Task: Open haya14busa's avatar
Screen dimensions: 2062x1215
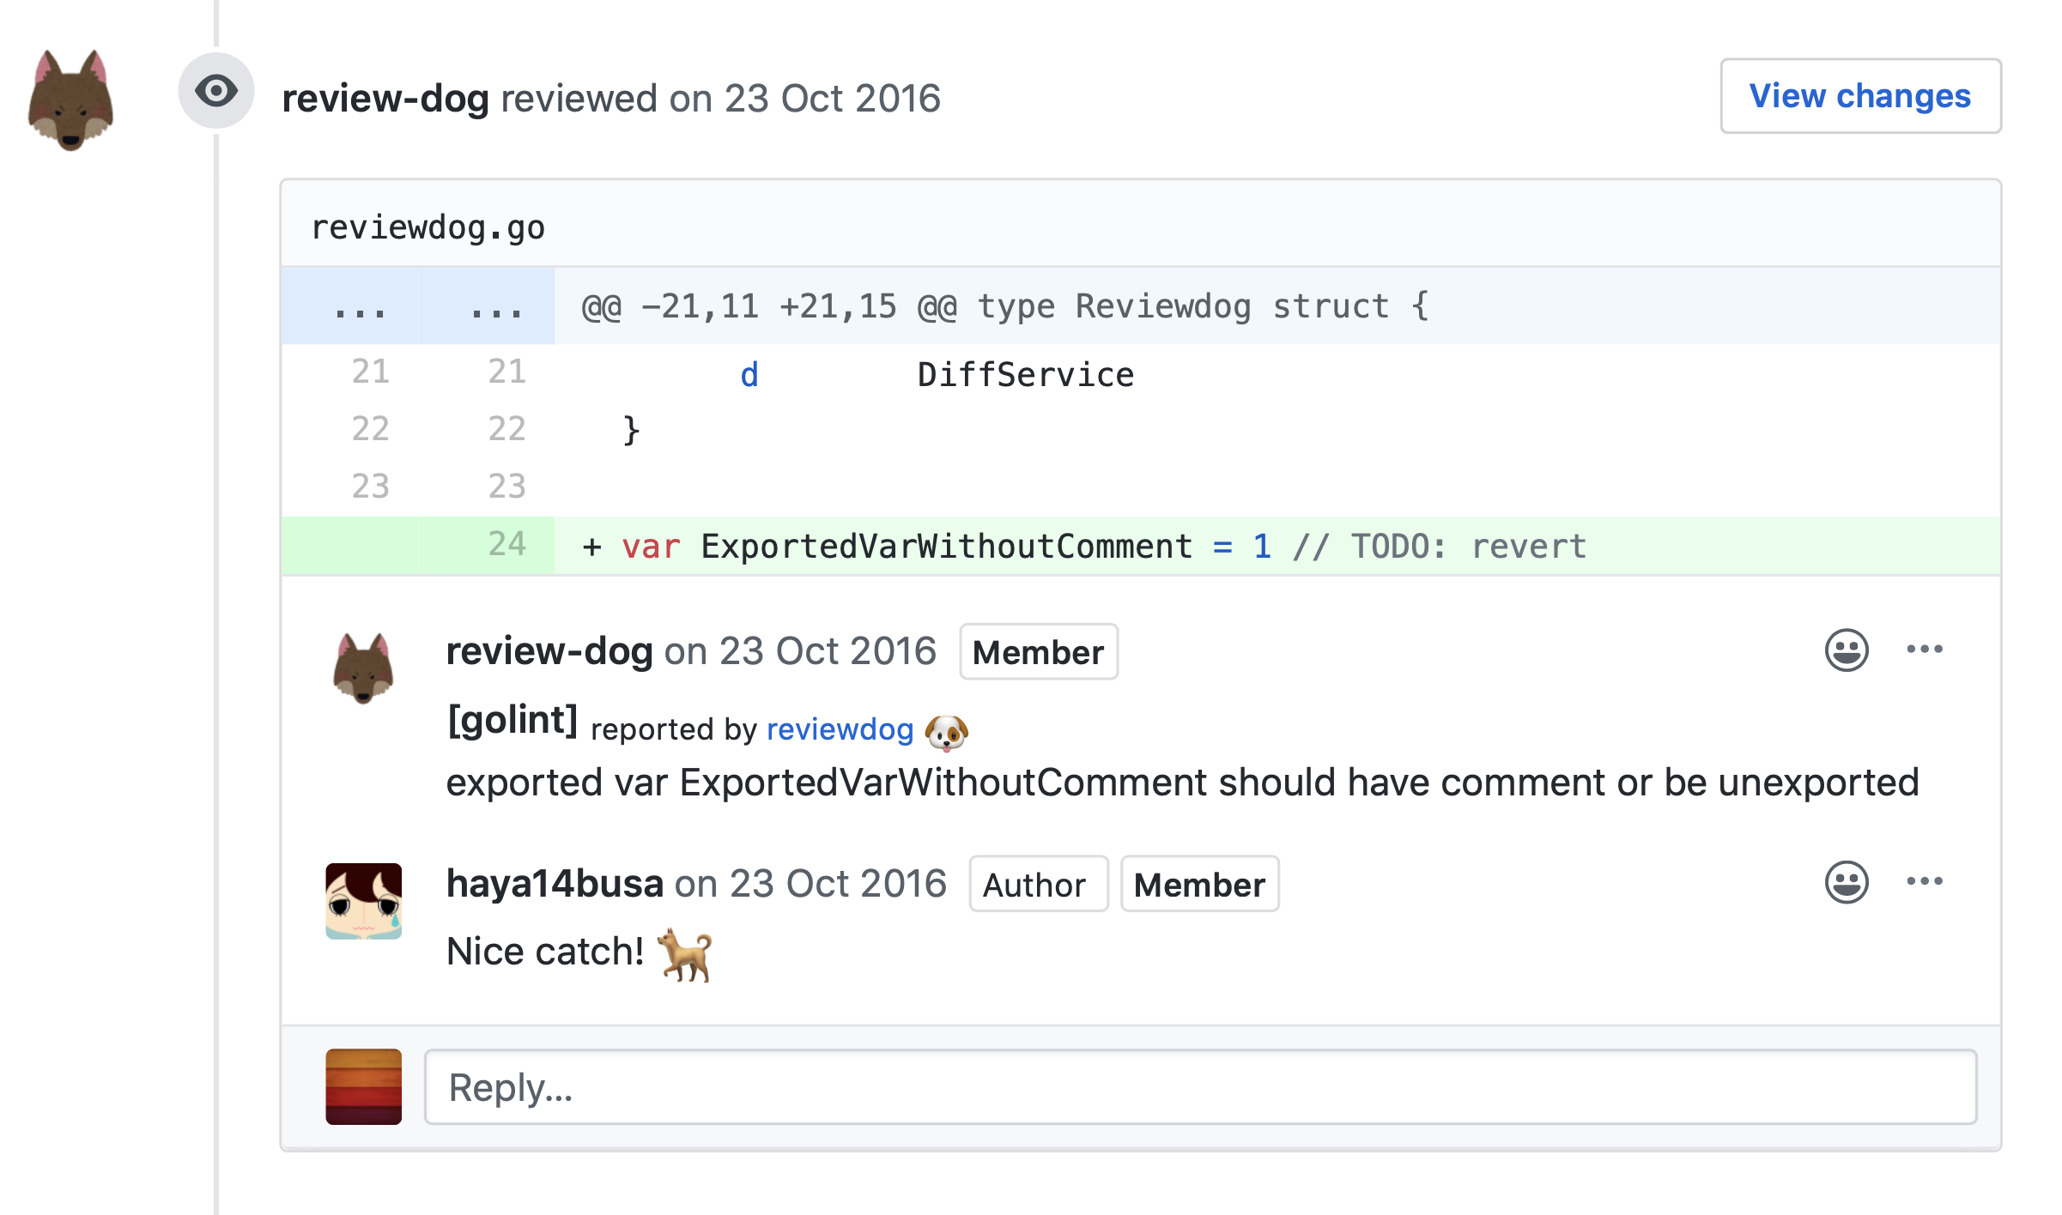Action: tap(363, 901)
